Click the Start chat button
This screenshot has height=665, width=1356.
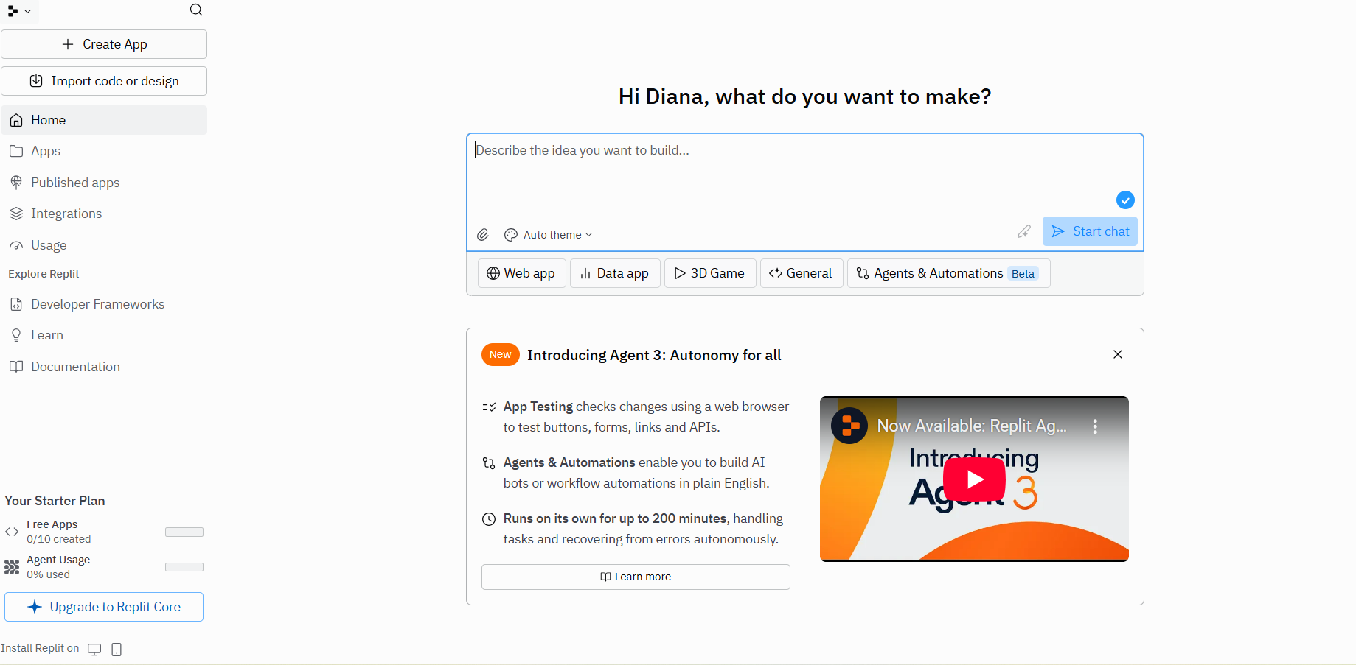tap(1090, 231)
